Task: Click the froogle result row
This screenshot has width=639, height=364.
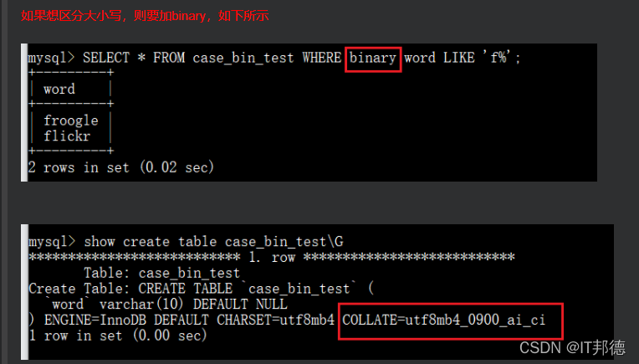Action: (71, 120)
